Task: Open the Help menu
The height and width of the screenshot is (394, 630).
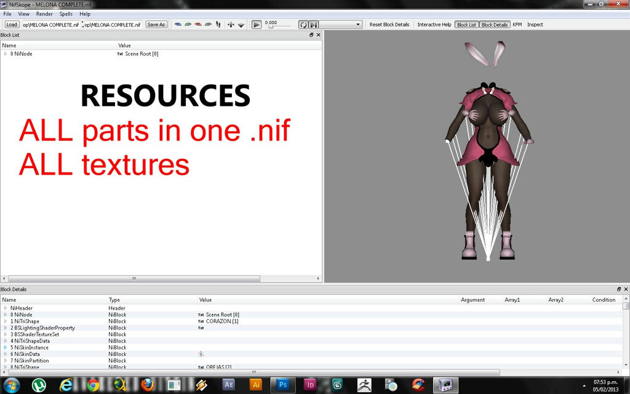Action: (85, 14)
